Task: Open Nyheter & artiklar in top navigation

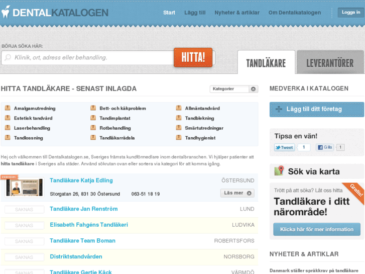Action: click(x=237, y=13)
